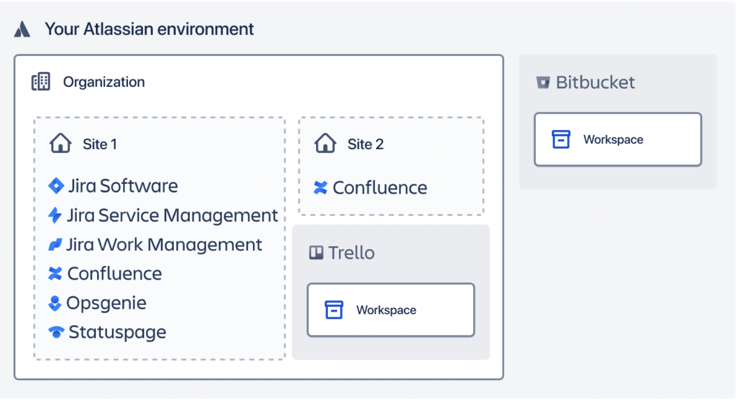Select the Opsgenie icon
This screenshot has width=737, height=404.
tap(56, 303)
